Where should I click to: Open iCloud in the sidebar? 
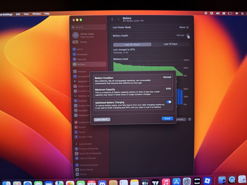[81, 174]
